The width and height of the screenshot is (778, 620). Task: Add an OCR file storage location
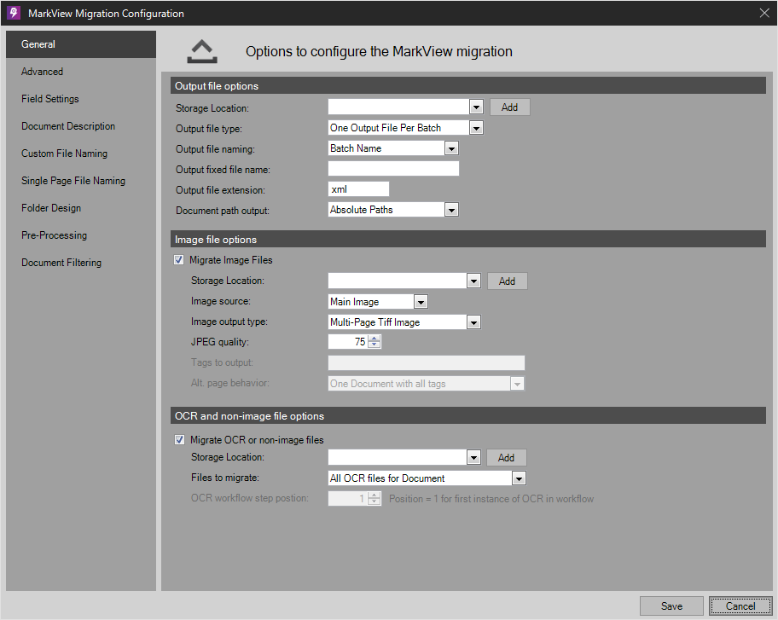pos(506,458)
